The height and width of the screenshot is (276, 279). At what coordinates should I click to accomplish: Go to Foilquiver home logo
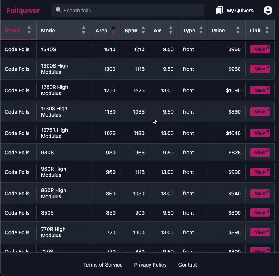[x=23, y=11]
